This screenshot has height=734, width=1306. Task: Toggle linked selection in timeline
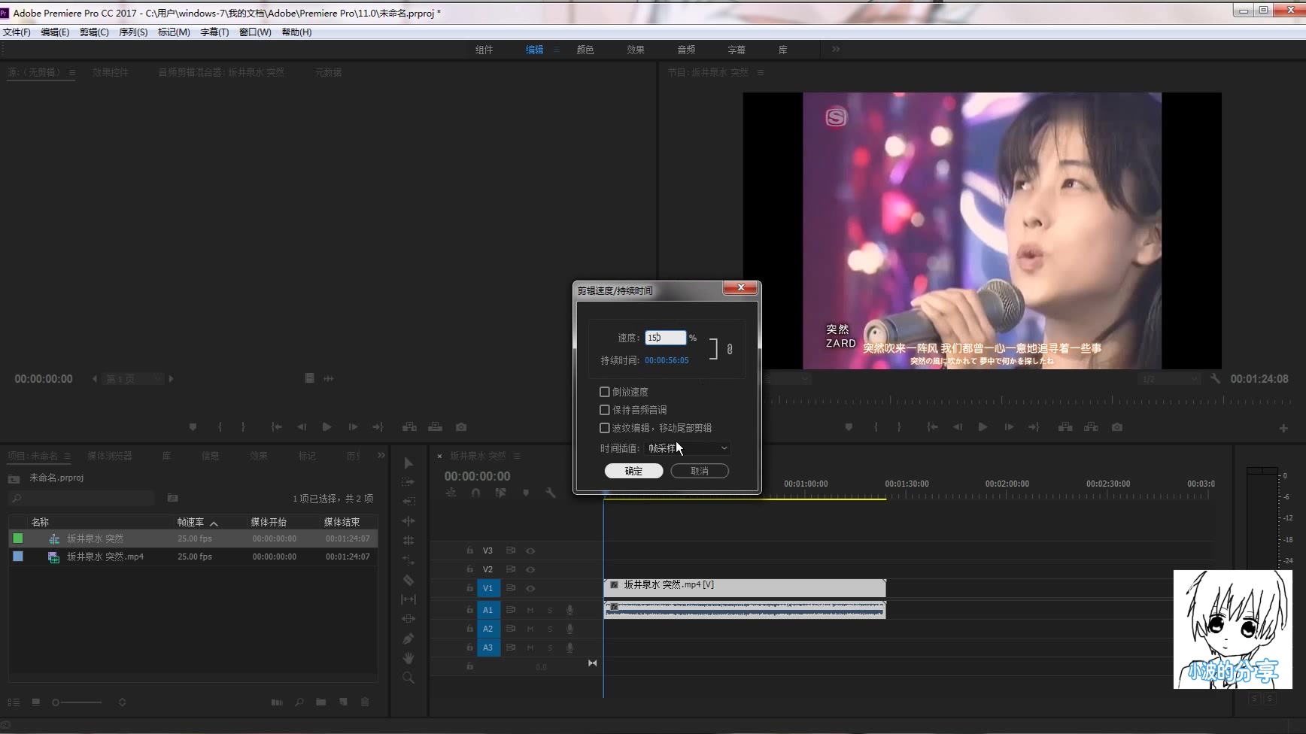pos(500,493)
